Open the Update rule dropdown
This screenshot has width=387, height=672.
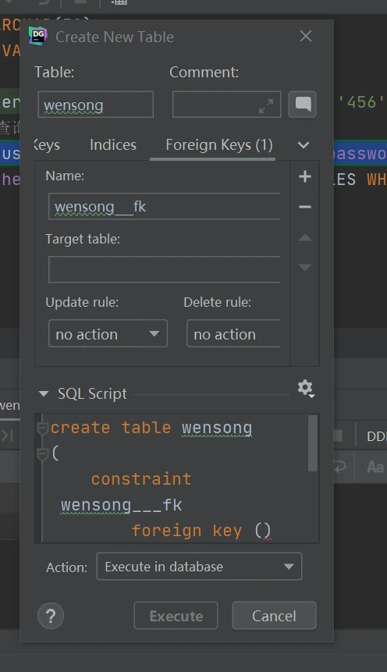[x=108, y=333]
